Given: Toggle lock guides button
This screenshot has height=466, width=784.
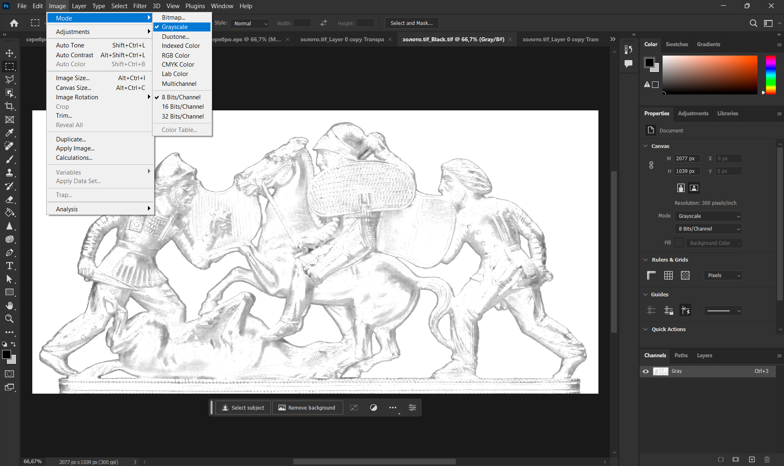Looking at the screenshot, I should tap(668, 311).
